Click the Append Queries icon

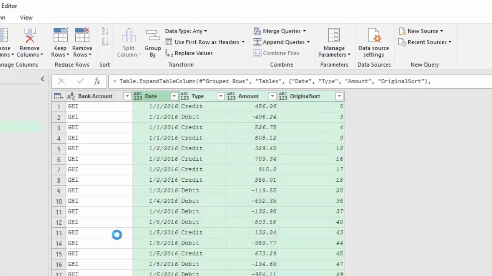pyautogui.click(x=258, y=42)
